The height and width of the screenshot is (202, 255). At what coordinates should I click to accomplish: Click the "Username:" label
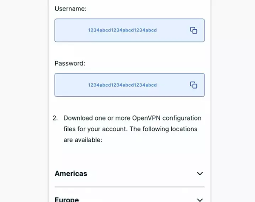tap(71, 8)
